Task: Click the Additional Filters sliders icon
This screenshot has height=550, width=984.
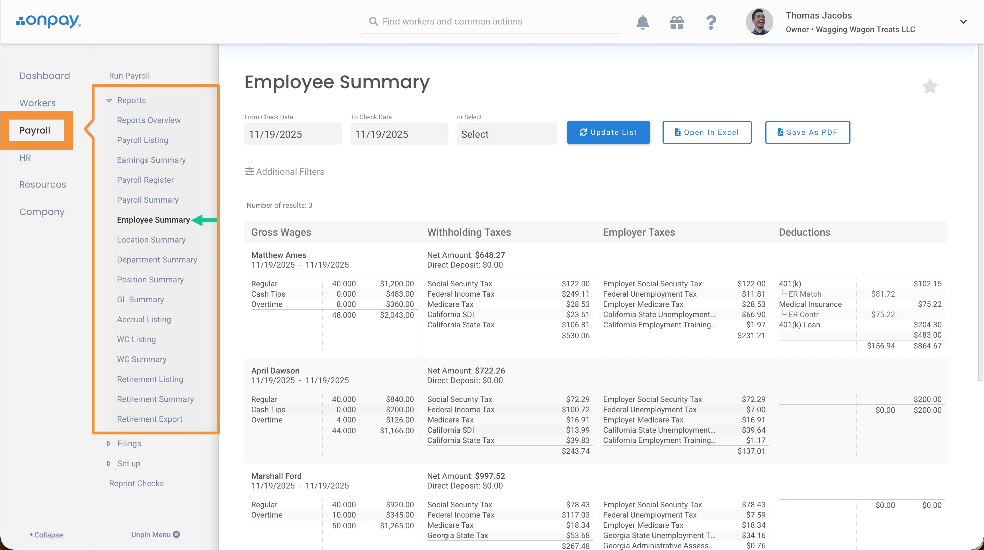Action: coord(249,171)
